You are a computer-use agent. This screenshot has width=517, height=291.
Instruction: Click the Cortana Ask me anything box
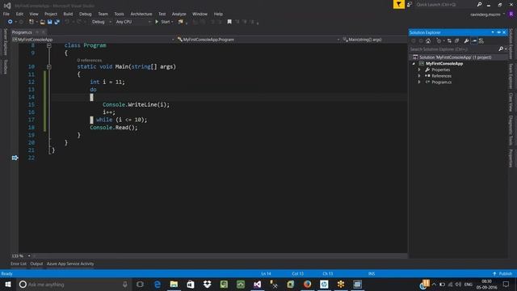pos(74,285)
